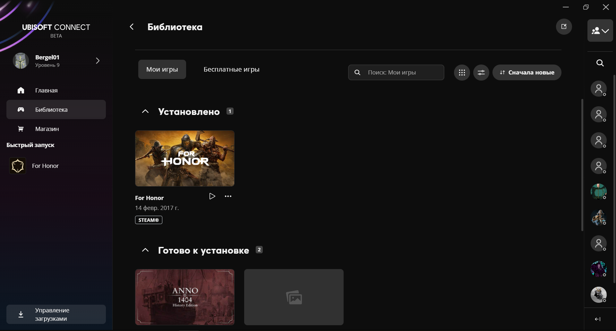
Task: Click the home icon in sidebar
Action: (21, 90)
